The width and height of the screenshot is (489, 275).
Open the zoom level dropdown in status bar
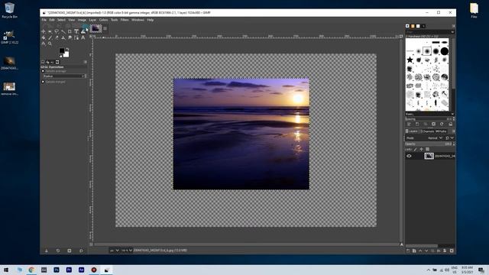tap(127, 251)
